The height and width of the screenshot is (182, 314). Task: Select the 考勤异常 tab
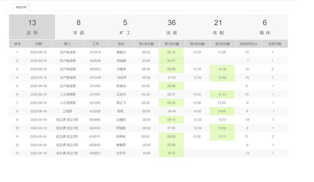point(20,7)
